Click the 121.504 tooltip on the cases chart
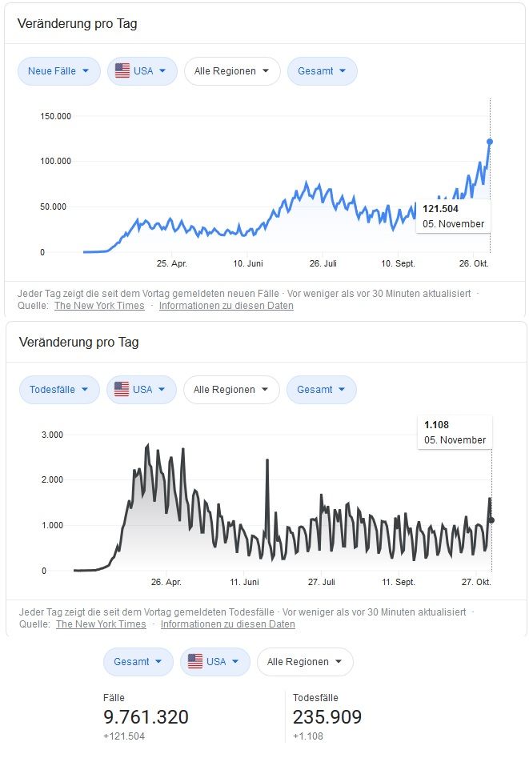529x770 pixels. tap(454, 216)
